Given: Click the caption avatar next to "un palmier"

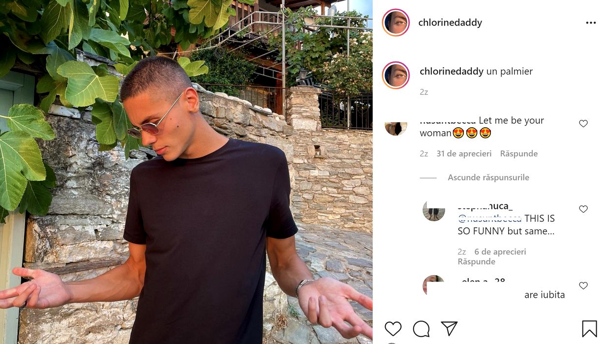Looking at the screenshot, I should pos(395,75).
